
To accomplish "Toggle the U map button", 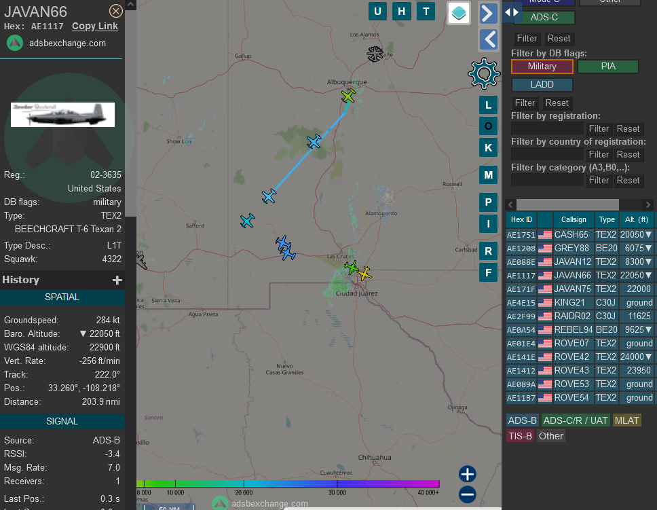I will click(x=377, y=12).
